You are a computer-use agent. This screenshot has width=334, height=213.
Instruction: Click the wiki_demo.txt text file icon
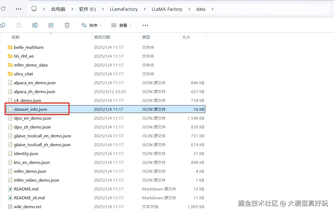pyautogui.click(x=10, y=207)
